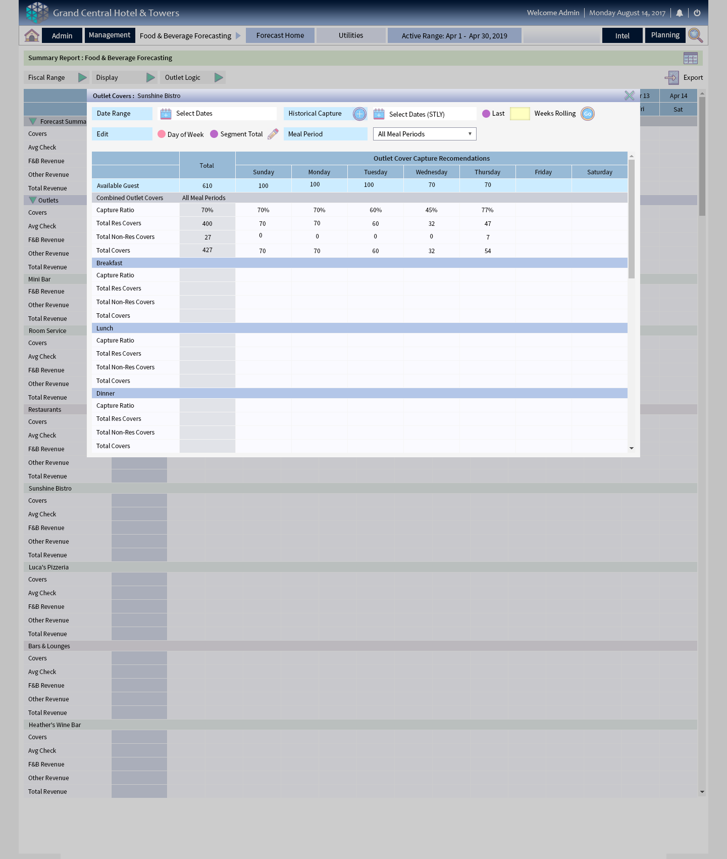Click the power logout icon

tap(697, 13)
